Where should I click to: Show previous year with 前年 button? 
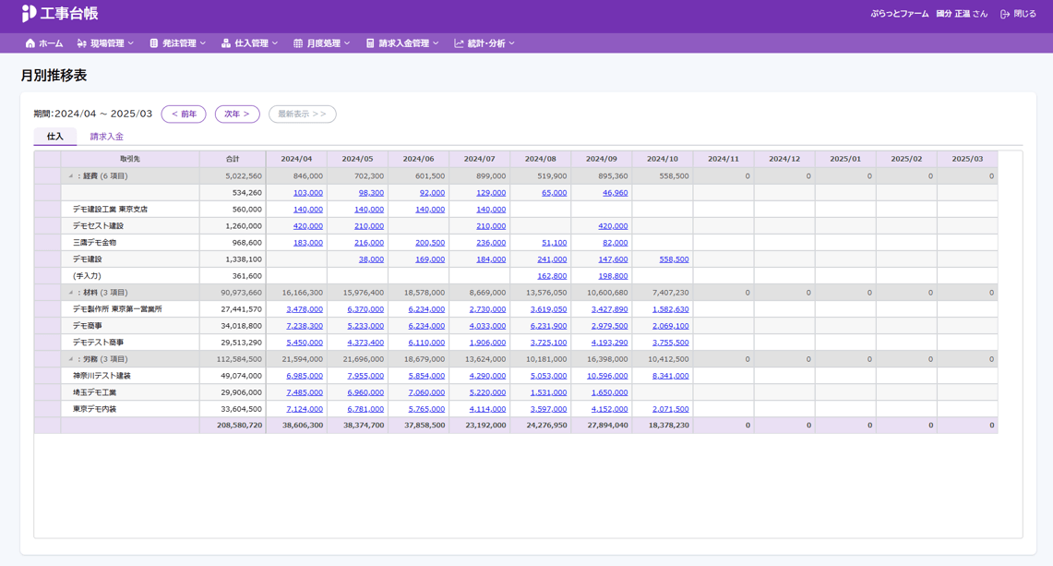click(184, 114)
